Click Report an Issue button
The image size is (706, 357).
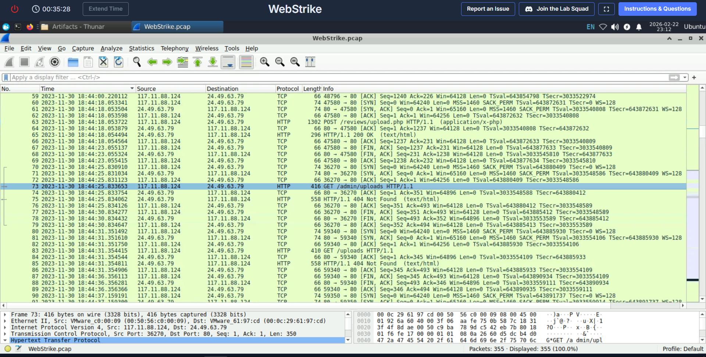488,9
